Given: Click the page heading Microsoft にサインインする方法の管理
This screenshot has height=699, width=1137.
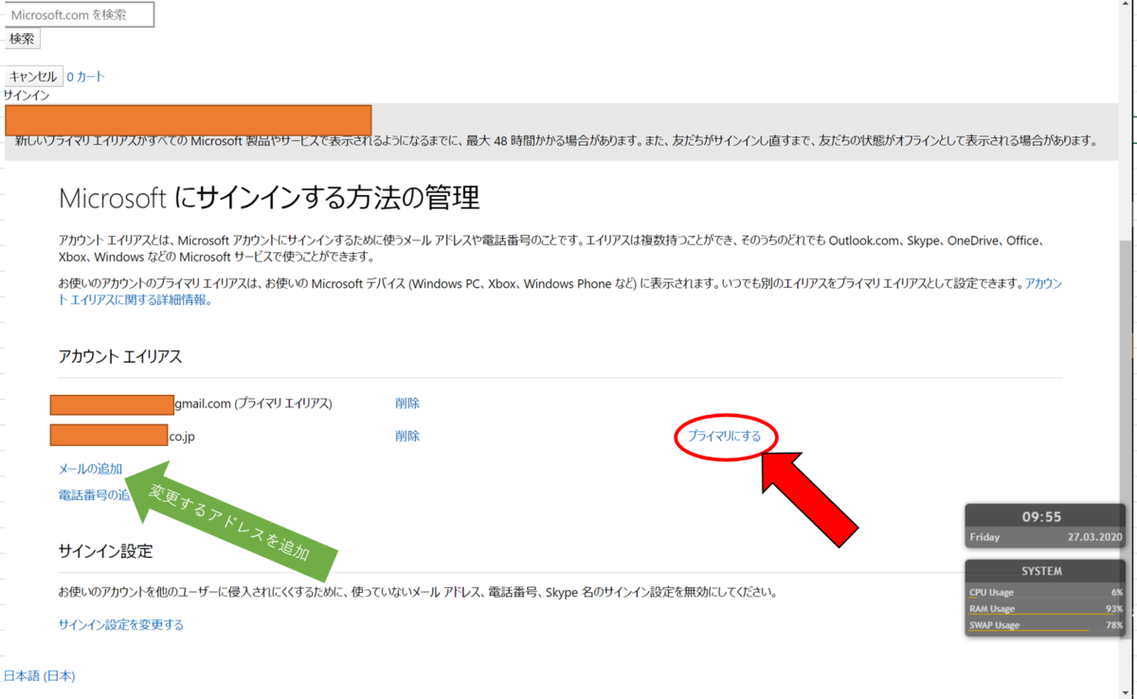Looking at the screenshot, I should click(269, 197).
